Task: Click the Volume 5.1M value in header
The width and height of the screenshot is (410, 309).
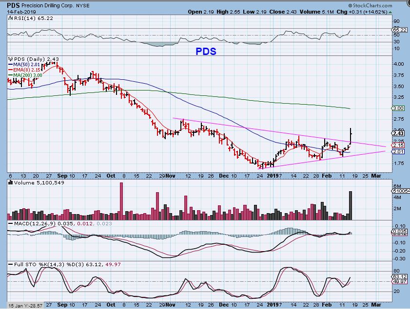Action: 317,12
